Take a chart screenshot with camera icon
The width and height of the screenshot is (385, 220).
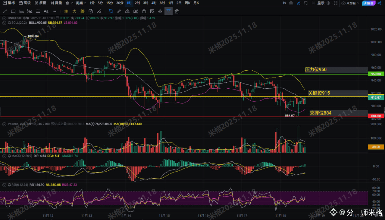tap(291, 3)
